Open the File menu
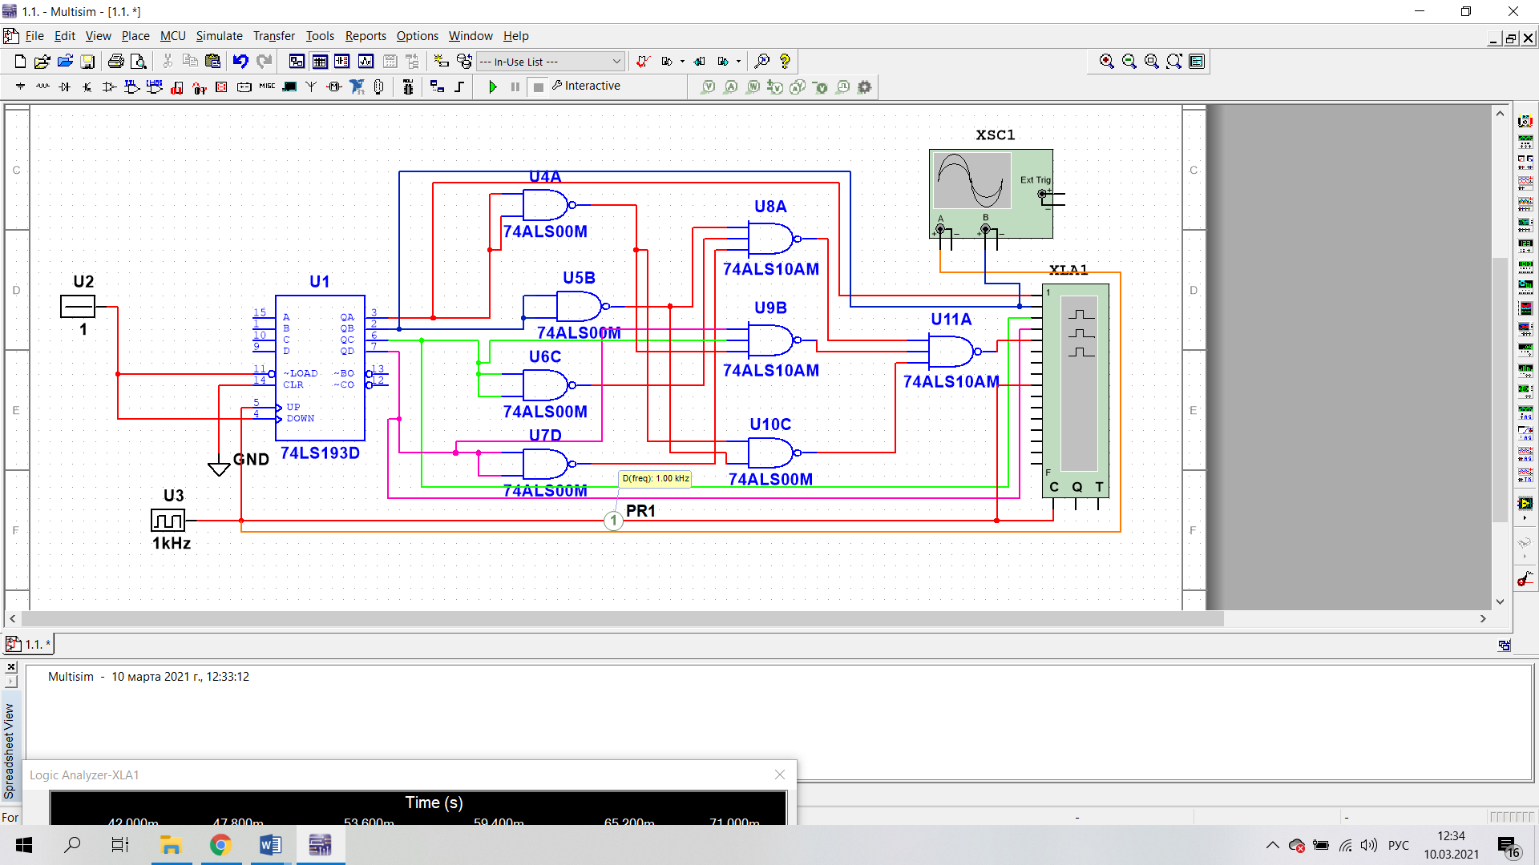Image resolution: width=1539 pixels, height=865 pixels. 34,36
